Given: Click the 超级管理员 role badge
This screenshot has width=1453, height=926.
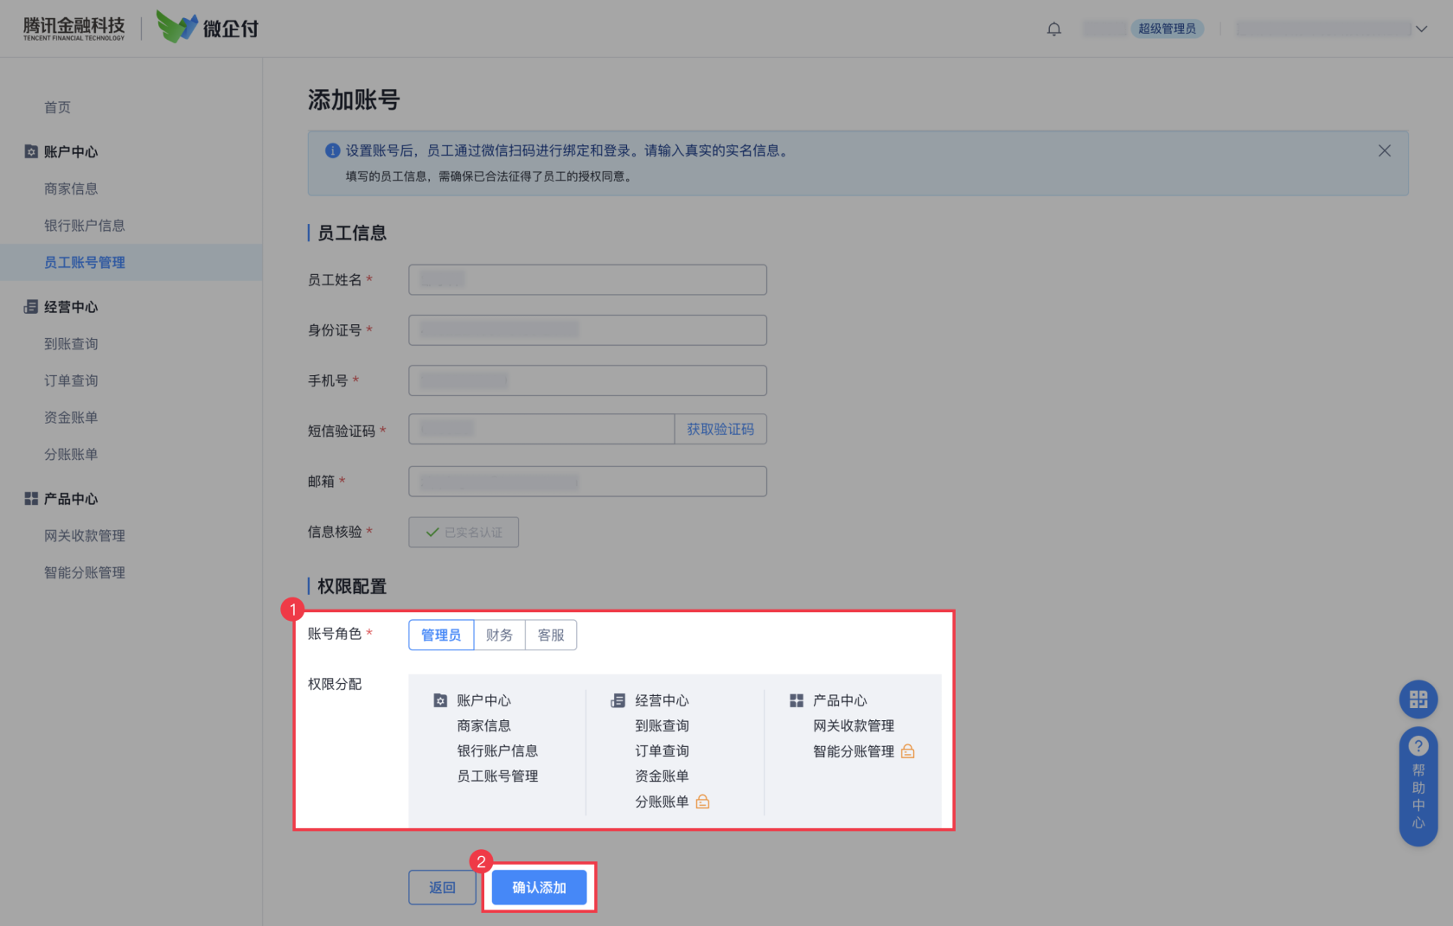Looking at the screenshot, I should [1167, 29].
